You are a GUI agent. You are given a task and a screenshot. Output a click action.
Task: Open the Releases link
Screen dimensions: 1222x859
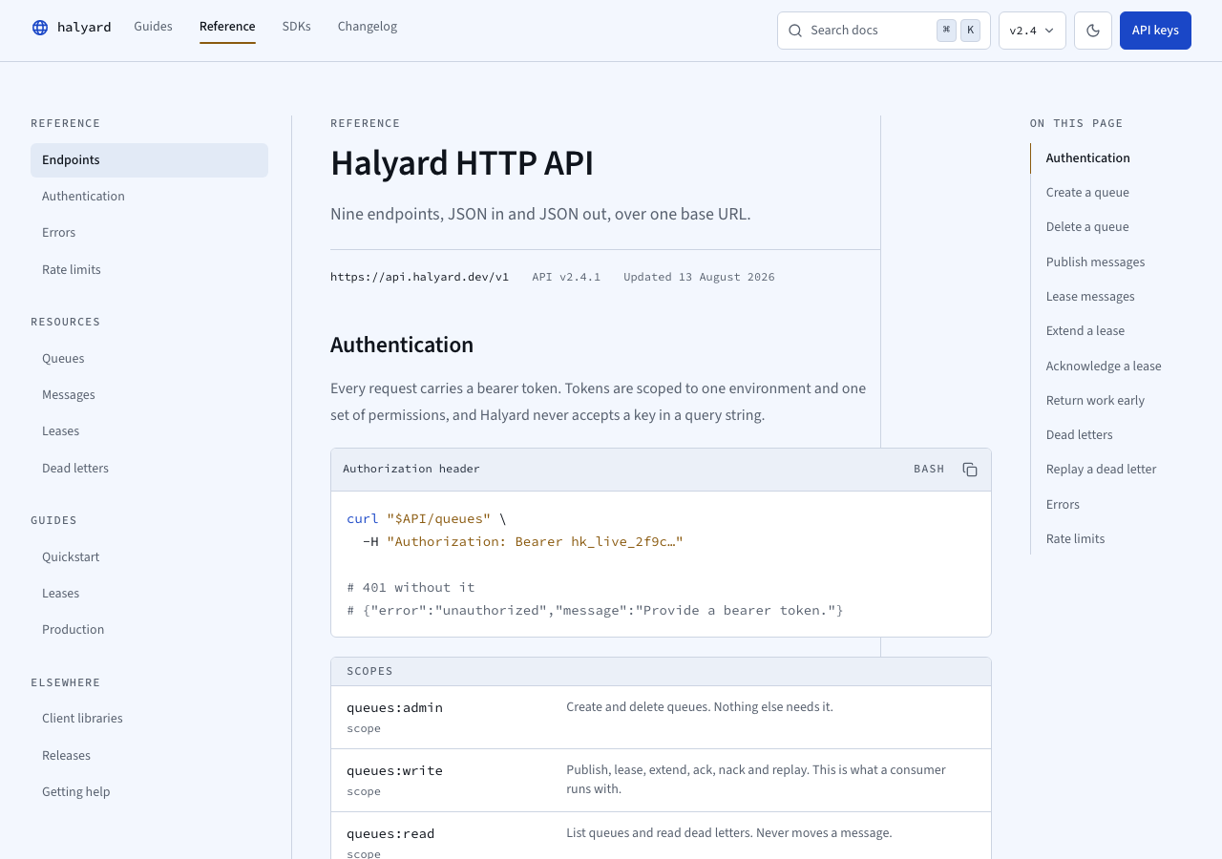click(149, 756)
